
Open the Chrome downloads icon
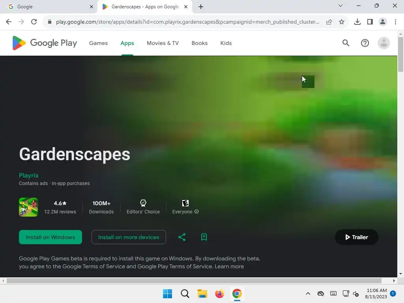(357, 22)
